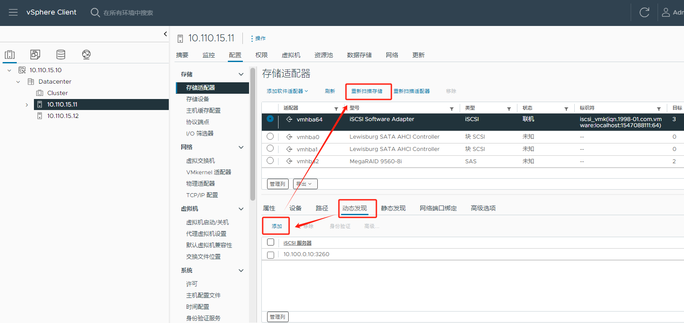Open the 添加软件适配器 dropdown

point(287,91)
